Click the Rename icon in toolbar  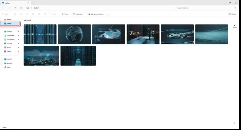pos(33,14)
